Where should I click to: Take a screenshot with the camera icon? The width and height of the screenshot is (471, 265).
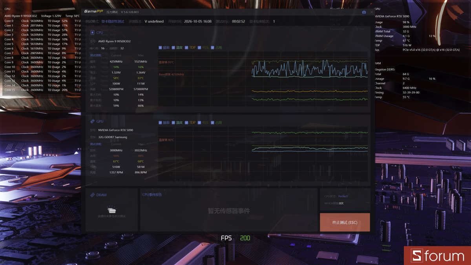click(364, 12)
